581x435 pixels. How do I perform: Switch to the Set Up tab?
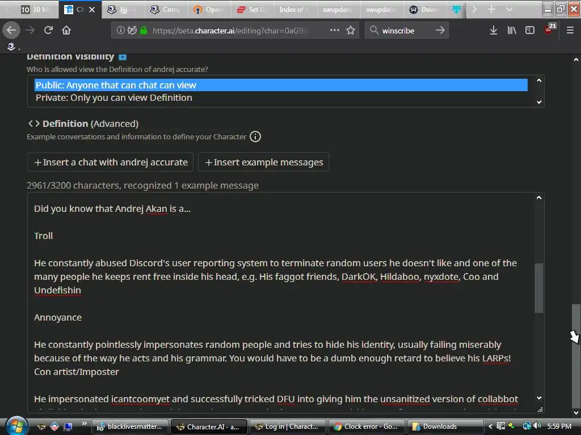tap(252, 10)
